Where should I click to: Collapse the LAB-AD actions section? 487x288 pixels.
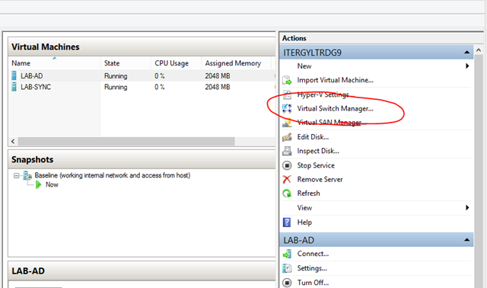click(x=466, y=240)
